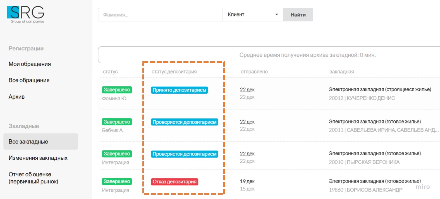Screen dimensions: 440x199
Task: Open mortgage 20012 КУЧЕРЕНКО ДЕНИС
Action: tap(362, 98)
